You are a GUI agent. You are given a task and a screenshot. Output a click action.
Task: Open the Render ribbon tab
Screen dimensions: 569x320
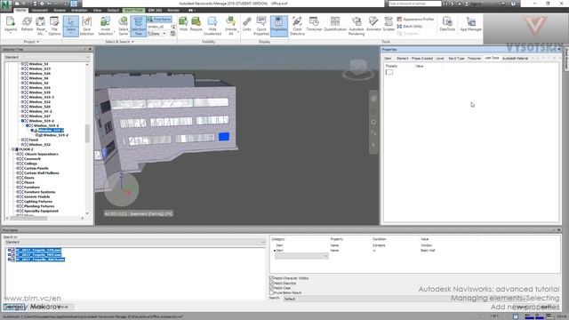173,10
